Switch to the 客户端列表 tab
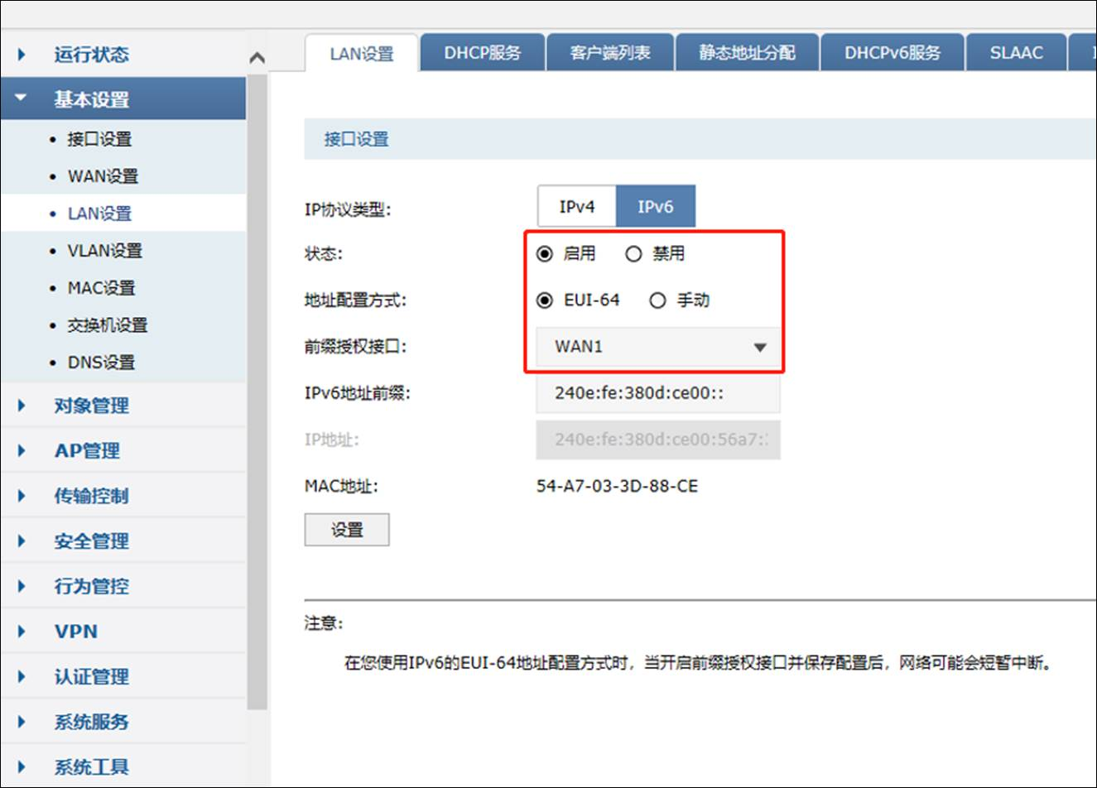 coord(610,52)
